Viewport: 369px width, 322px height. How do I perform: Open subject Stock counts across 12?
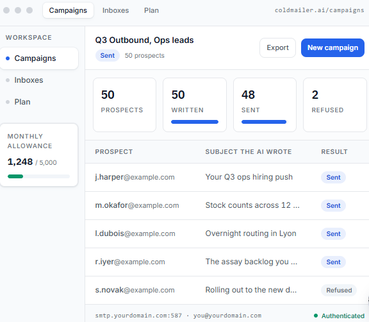coord(252,205)
